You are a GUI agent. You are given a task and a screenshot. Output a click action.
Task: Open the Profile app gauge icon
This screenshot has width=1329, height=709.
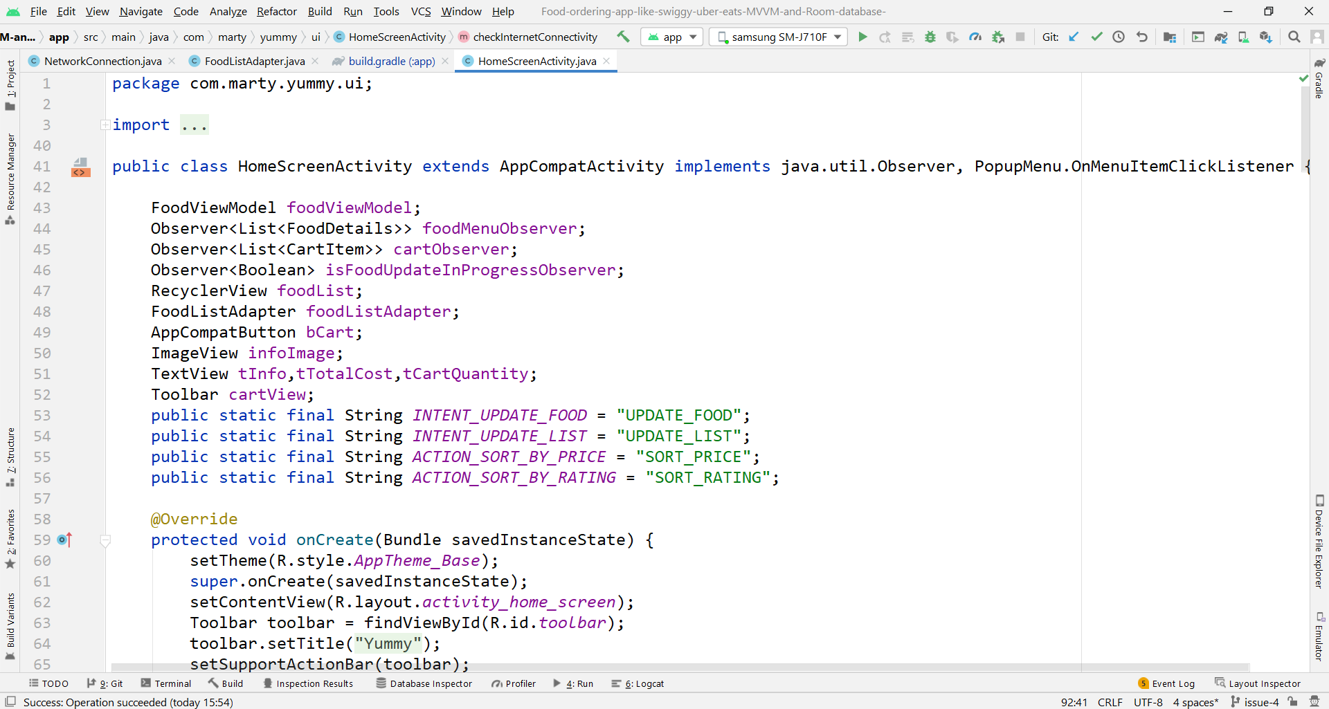(x=975, y=37)
